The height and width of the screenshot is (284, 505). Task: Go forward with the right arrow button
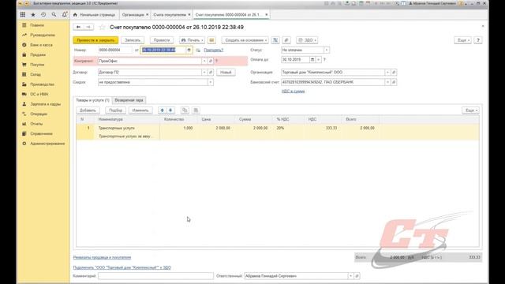88,27
